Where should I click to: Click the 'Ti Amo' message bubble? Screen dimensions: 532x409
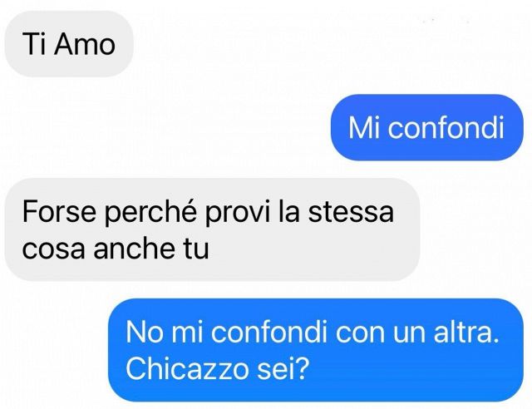pyautogui.click(x=69, y=44)
